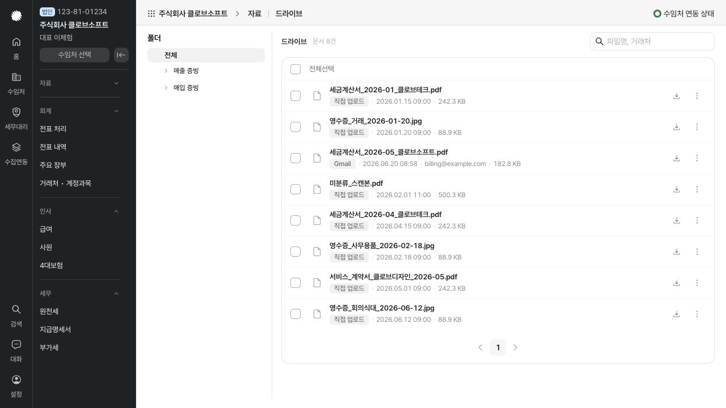Image resolution: width=726 pixels, height=408 pixels.
Task: Select the checkbox for 영수증_사무용품_2026-02-18.jpg
Action: click(x=296, y=252)
